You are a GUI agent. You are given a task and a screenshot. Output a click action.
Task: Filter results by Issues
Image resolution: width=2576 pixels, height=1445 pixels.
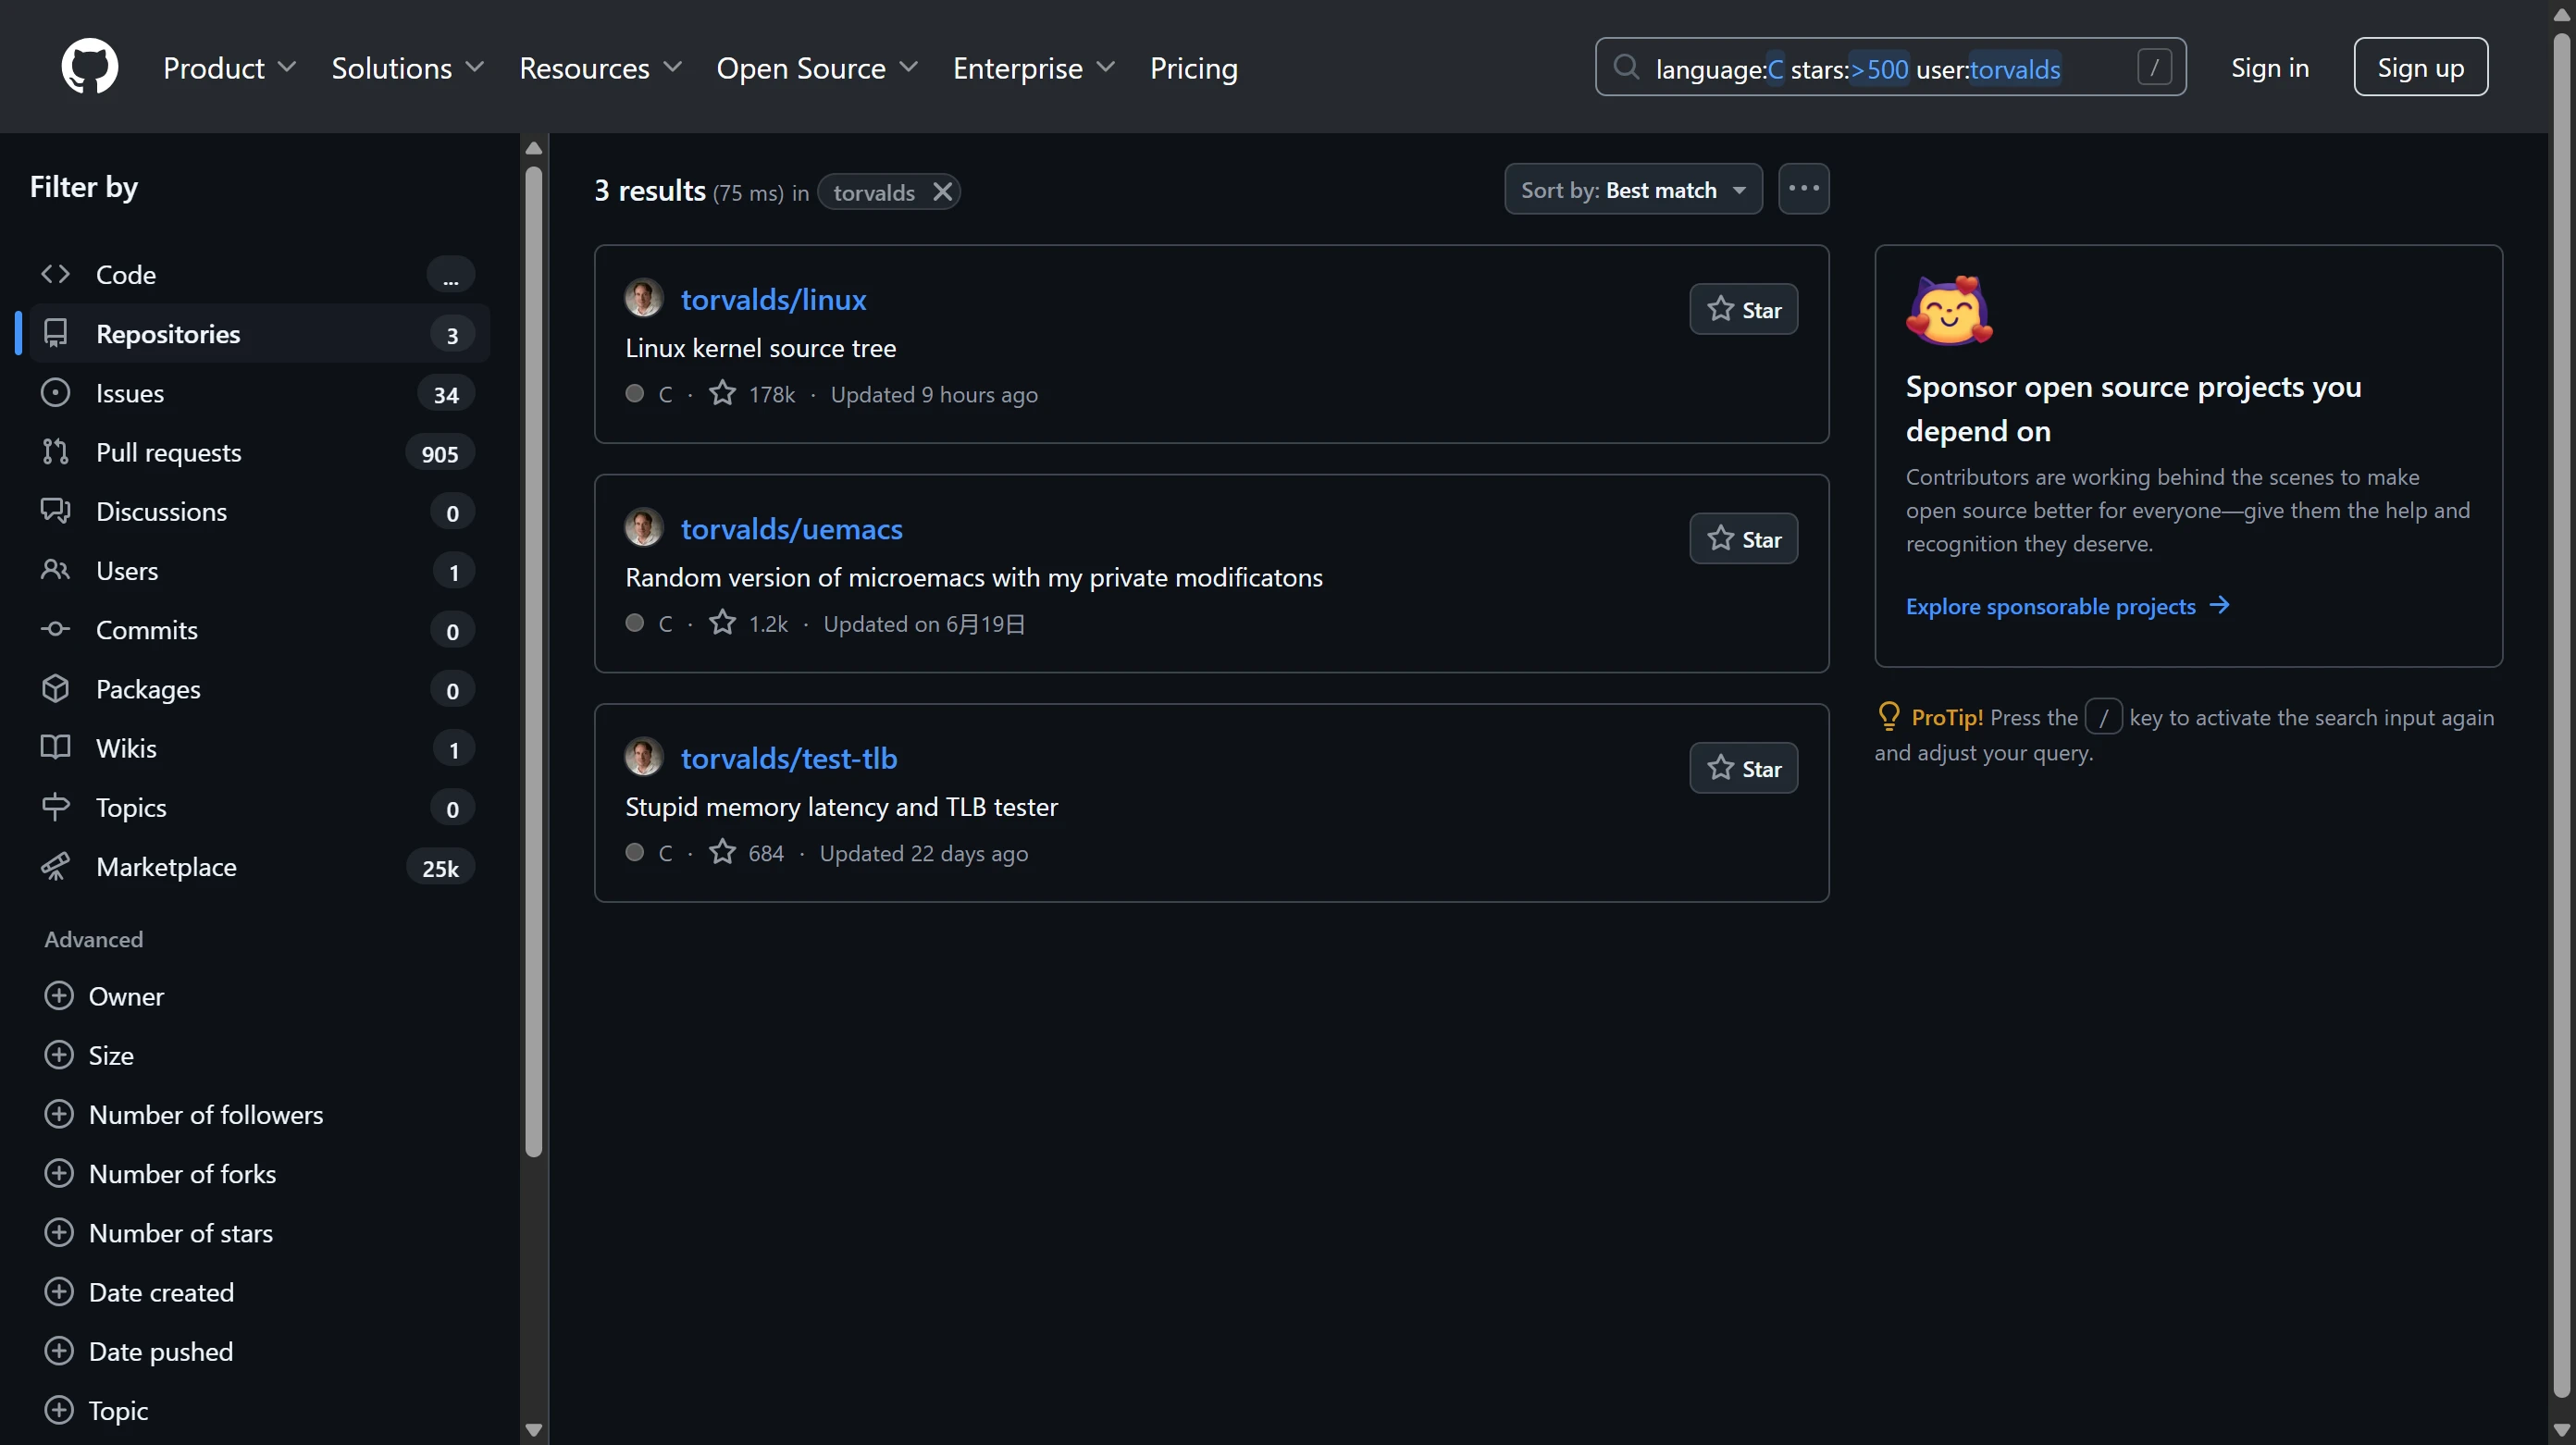pyautogui.click(x=130, y=393)
